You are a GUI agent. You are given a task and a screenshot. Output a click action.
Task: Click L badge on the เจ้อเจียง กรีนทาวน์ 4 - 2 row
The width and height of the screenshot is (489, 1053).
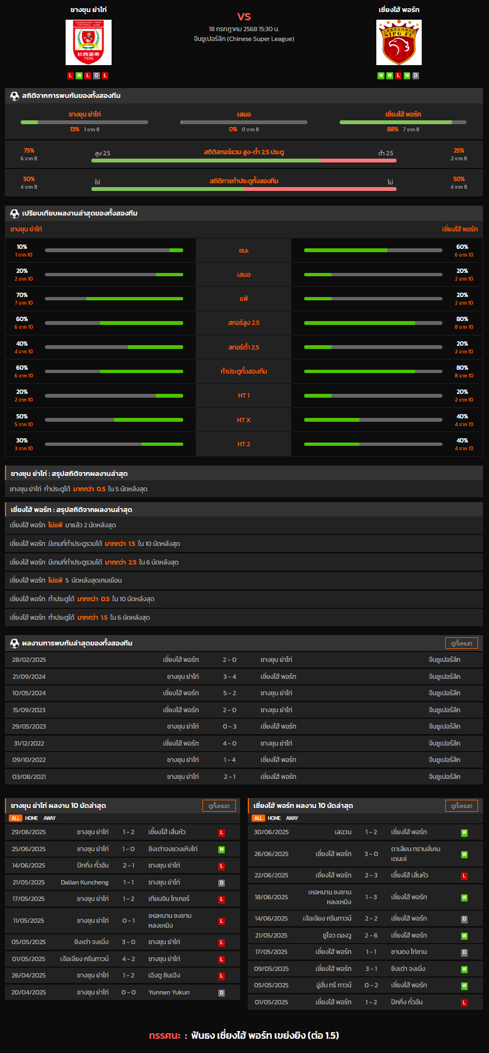(x=222, y=959)
